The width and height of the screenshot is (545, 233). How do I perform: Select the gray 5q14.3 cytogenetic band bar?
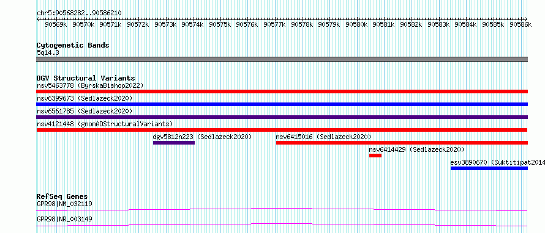click(282, 59)
